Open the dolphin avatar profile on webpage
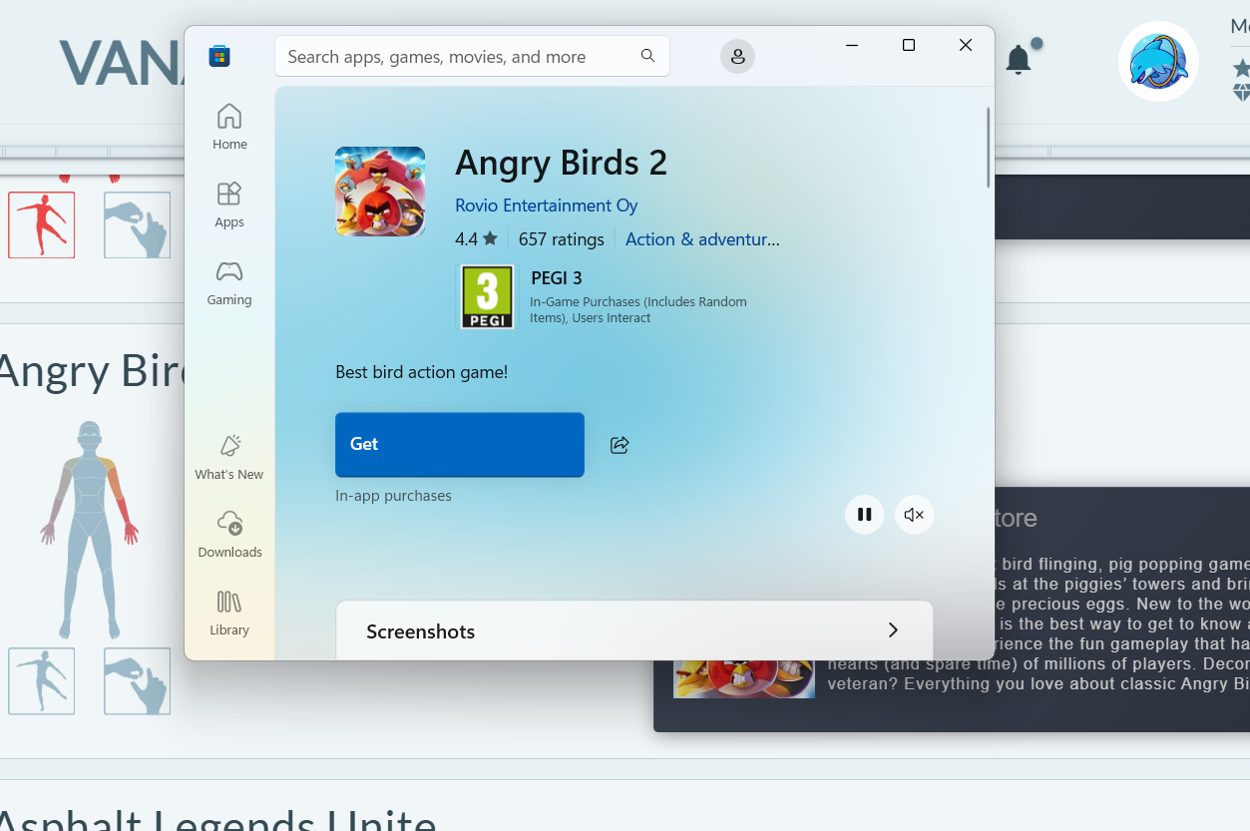 tap(1158, 62)
